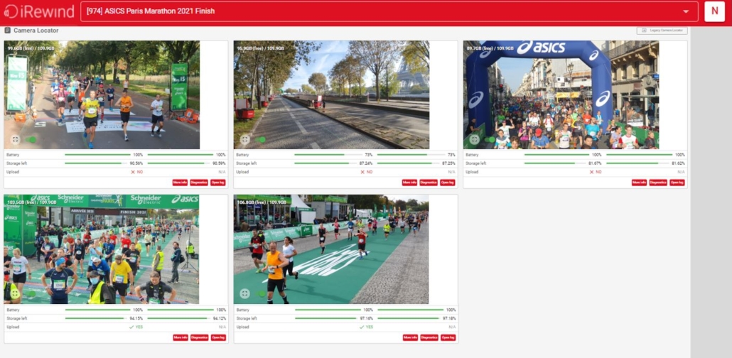
Task: Click the 90.59% storage value
Action: pyautogui.click(x=219, y=163)
